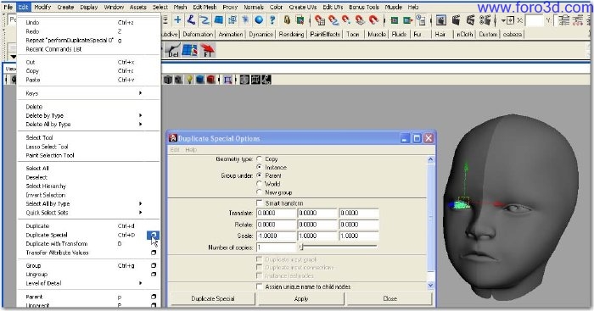Click the lightbulb lighting icon in viewport toolbar
Screen dimensions: 594x311
click(x=189, y=80)
